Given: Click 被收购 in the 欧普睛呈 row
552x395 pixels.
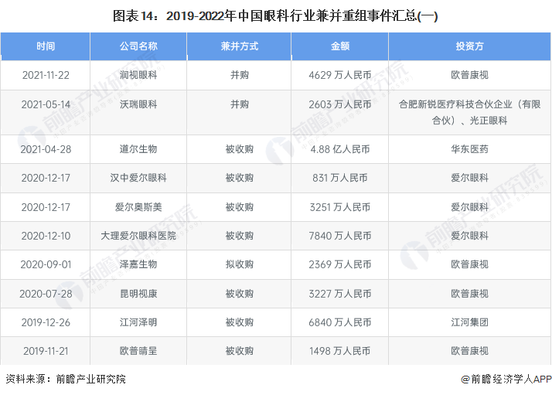Looking at the screenshot, I should 239,351.
